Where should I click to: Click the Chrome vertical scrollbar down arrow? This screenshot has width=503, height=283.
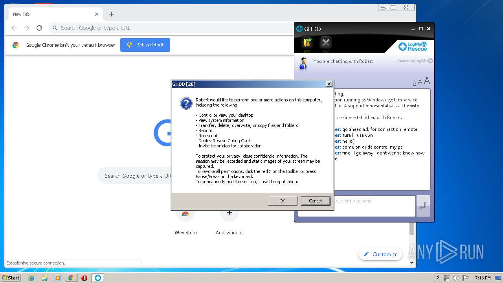click(x=412, y=263)
